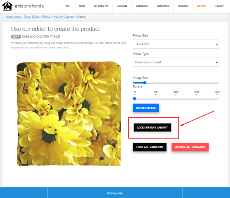Adjust the Image Size slider handle
Viewport: 230px width, 198px height.
point(145,83)
